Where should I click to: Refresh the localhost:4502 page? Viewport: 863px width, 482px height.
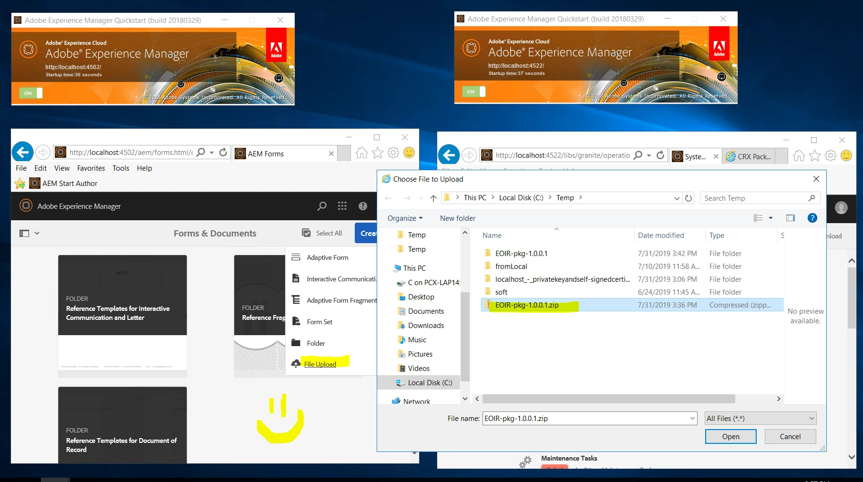(223, 153)
